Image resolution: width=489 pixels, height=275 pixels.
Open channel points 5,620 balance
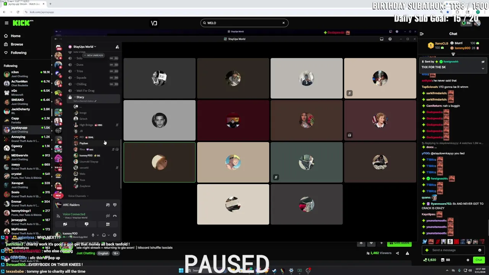(430, 260)
